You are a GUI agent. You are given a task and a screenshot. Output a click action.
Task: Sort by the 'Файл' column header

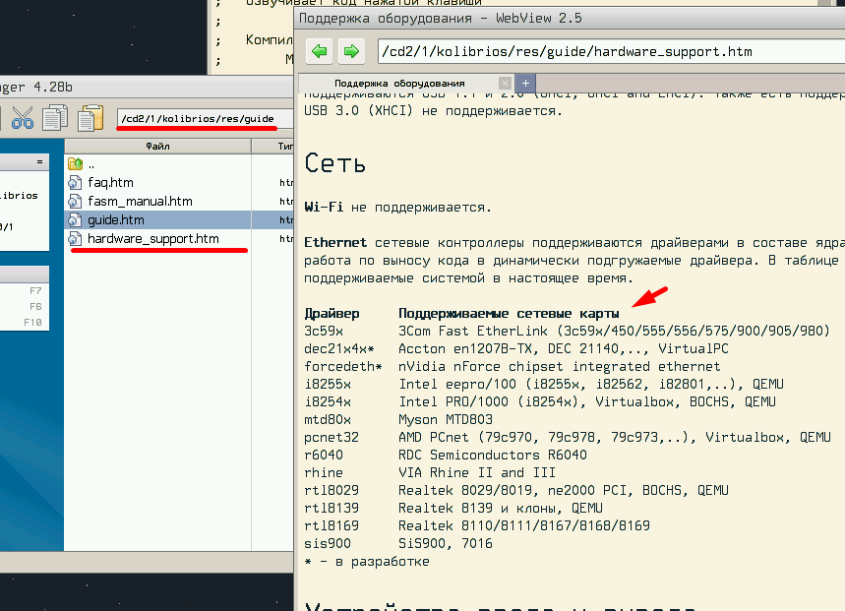tap(157, 147)
